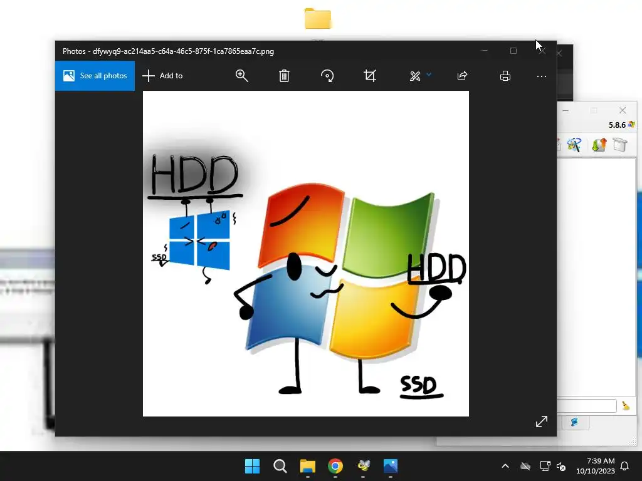
Task: Open notifications with the bell icon
Action: pos(624,466)
